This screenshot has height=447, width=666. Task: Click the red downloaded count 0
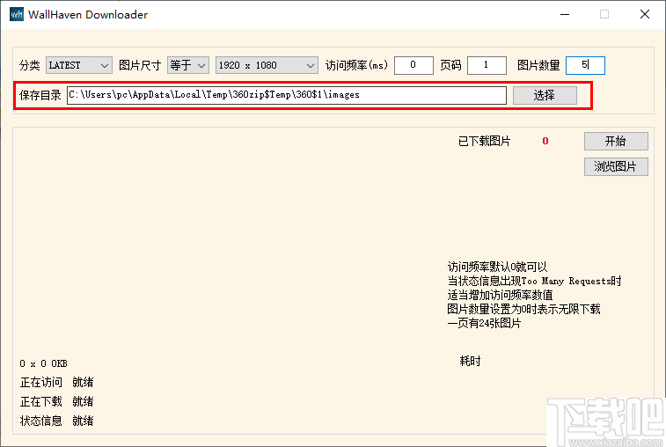coord(545,141)
